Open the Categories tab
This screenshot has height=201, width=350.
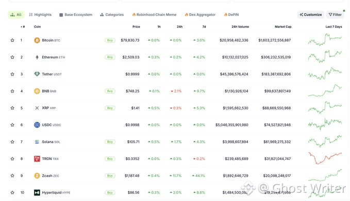112,15
